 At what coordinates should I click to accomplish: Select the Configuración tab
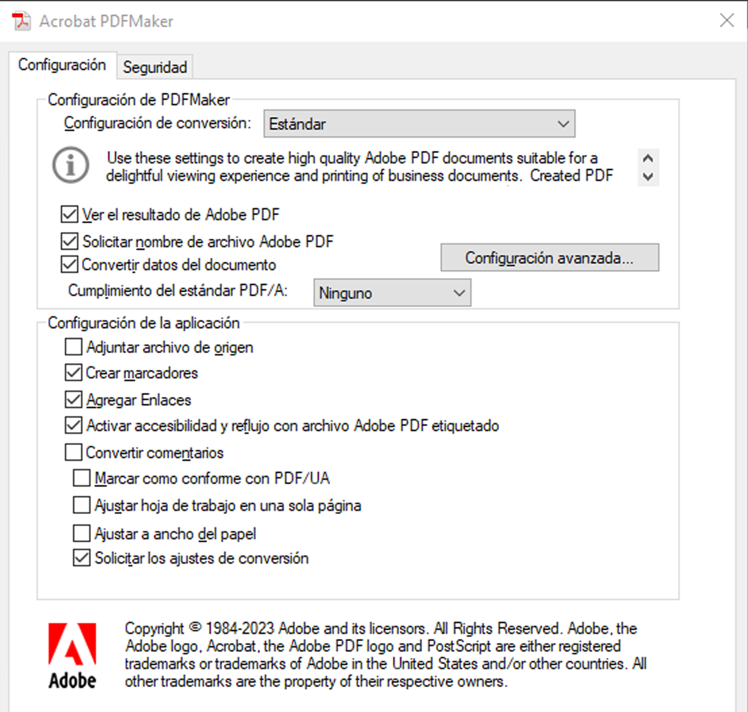click(x=62, y=64)
